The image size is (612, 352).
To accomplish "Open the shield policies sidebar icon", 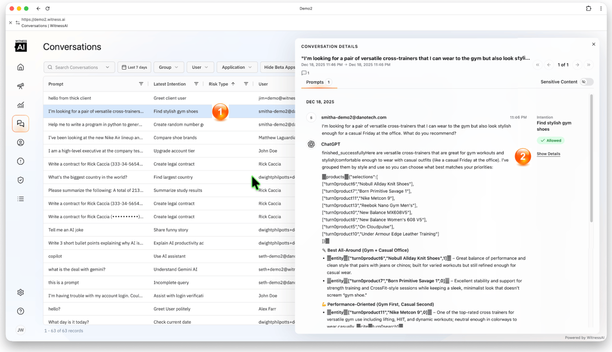I will tap(21, 180).
